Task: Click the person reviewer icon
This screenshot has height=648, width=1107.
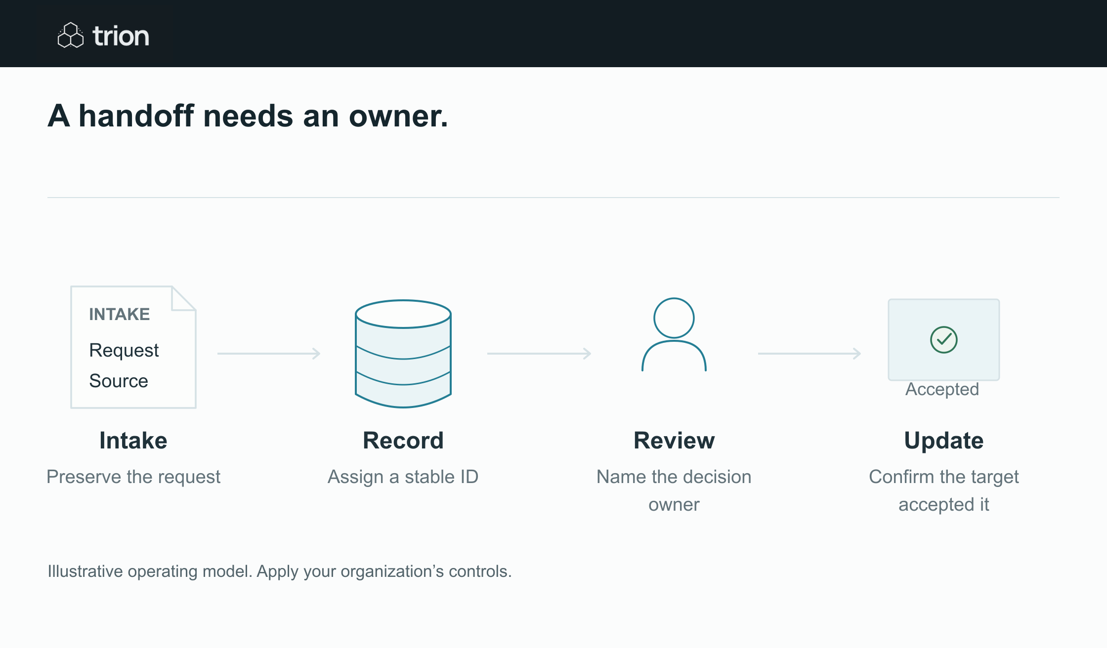Action: (x=674, y=334)
